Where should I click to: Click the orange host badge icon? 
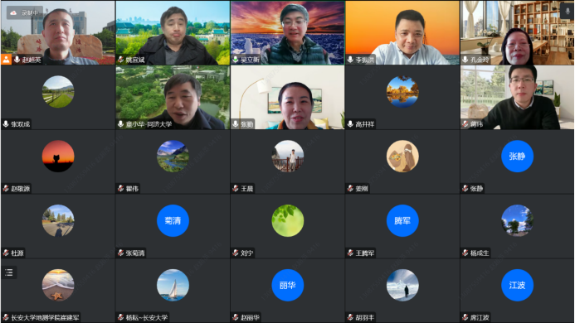(7, 60)
